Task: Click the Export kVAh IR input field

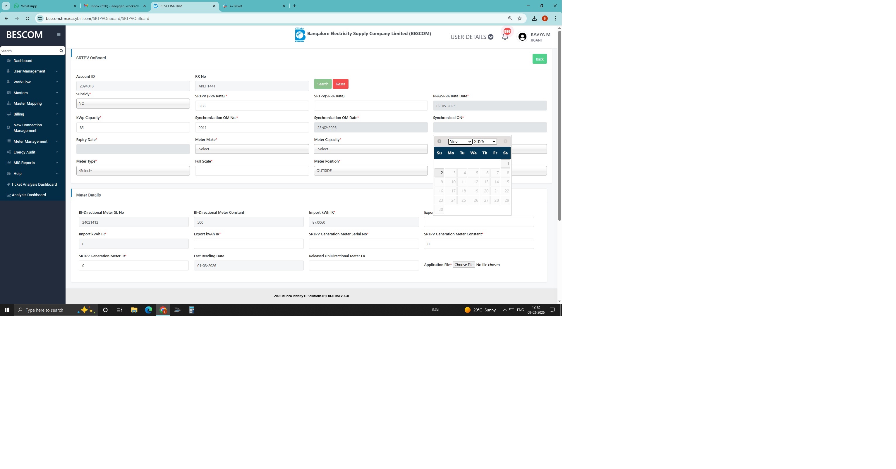Action: (x=248, y=244)
